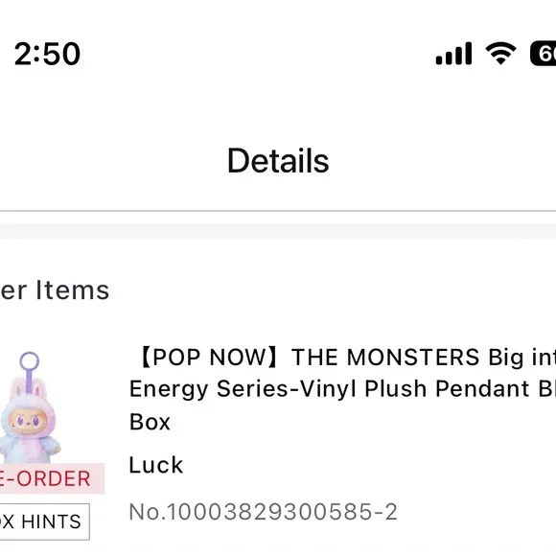Tap the plush doll's face in the image
The image size is (556, 556).
(28, 421)
